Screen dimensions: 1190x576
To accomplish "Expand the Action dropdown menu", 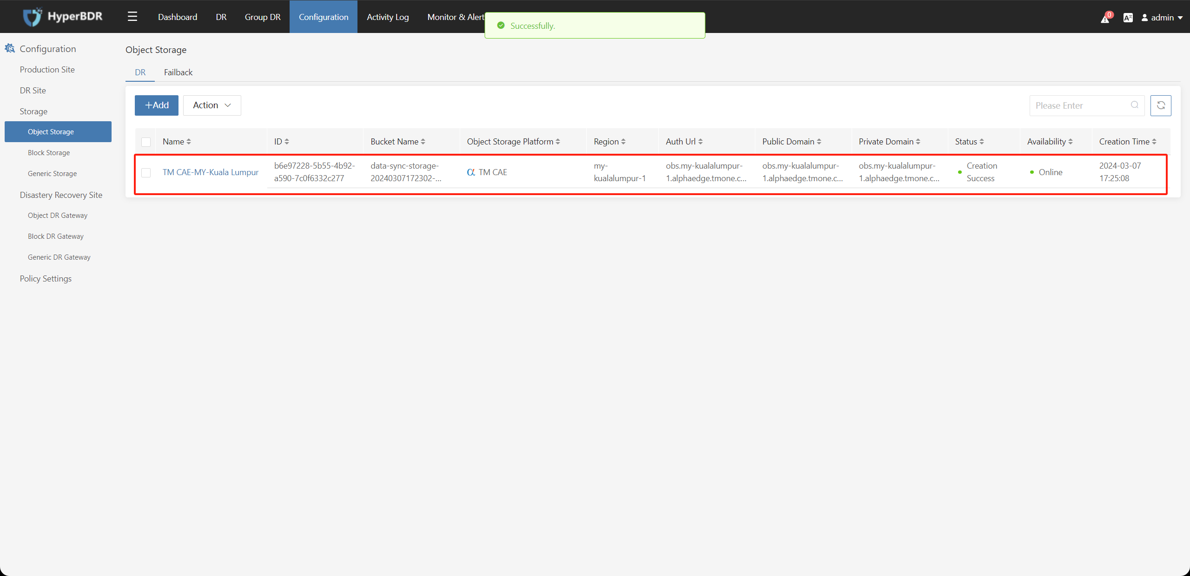I will tap(212, 105).
